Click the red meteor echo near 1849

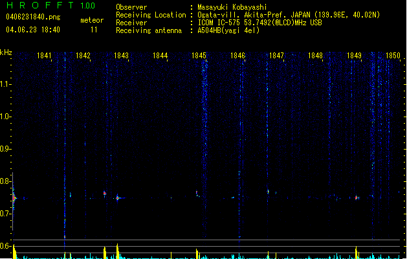(357, 197)
